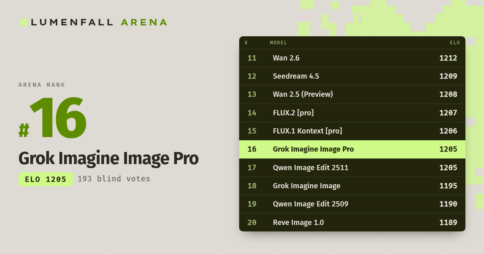The width and height of the screenshot is (484, 254).
Task: Click ELO value 1207
Action: pyautogui.click(x=448, y=113)
